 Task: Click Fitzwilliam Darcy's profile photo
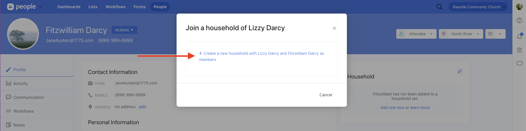click(23, 34)
